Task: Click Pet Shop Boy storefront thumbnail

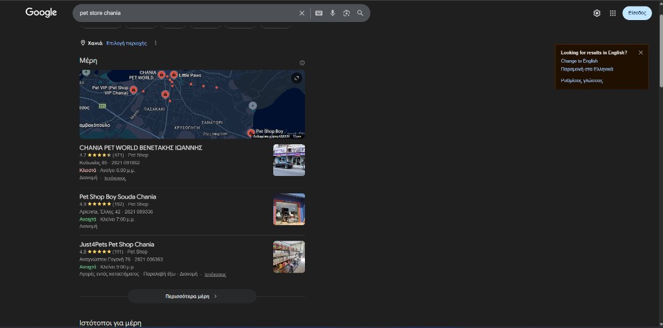Action: (289, 209)
